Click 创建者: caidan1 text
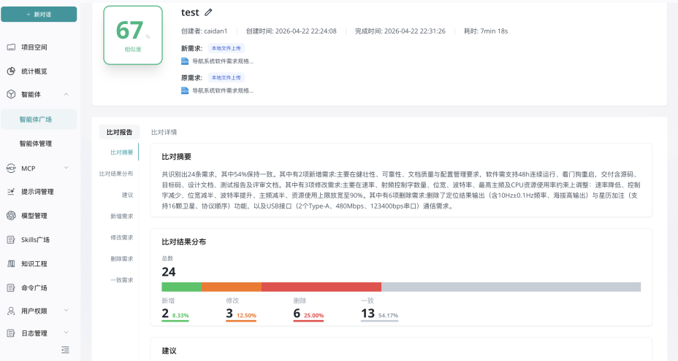The height and width of the screenshot is (361, 678). pos(204,31)
